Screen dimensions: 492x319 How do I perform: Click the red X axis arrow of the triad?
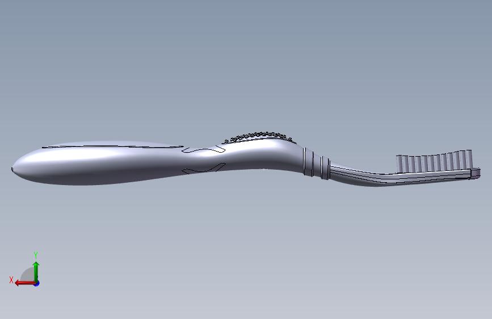tap(25, 283)
